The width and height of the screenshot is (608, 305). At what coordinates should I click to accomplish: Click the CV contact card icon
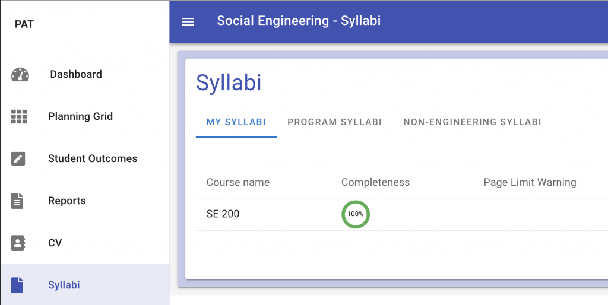point(18,243)
